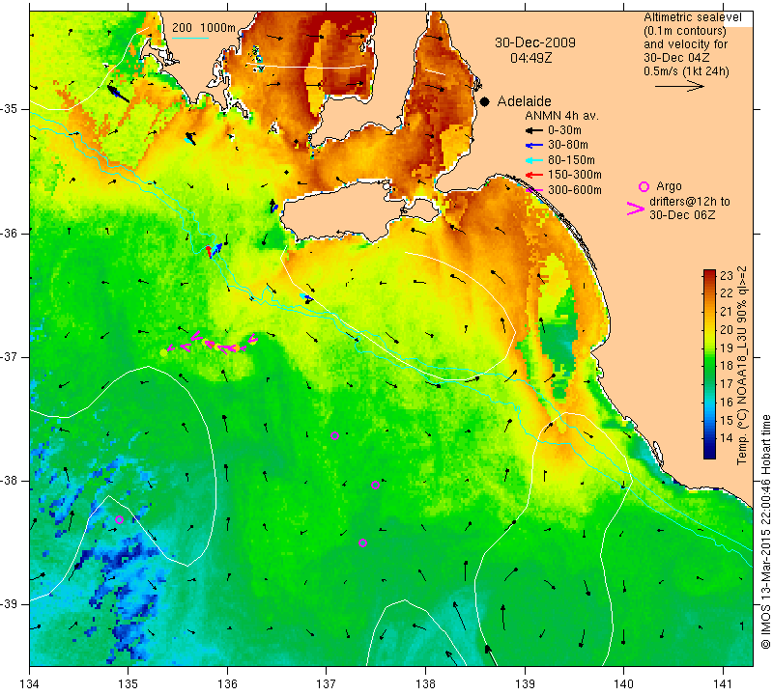Image resolution: width=773 pixels, height=695 pixels.
Task: Click the latitude axis label -36
Action: 9,233
